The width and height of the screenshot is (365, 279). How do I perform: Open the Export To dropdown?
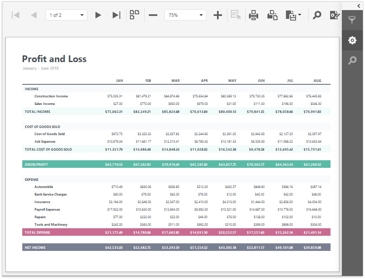coord(293,15)
